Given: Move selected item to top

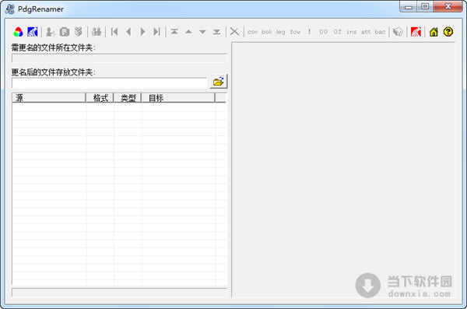Looking at the screenshot, I should pyautogui.click(x=174, y=32).
